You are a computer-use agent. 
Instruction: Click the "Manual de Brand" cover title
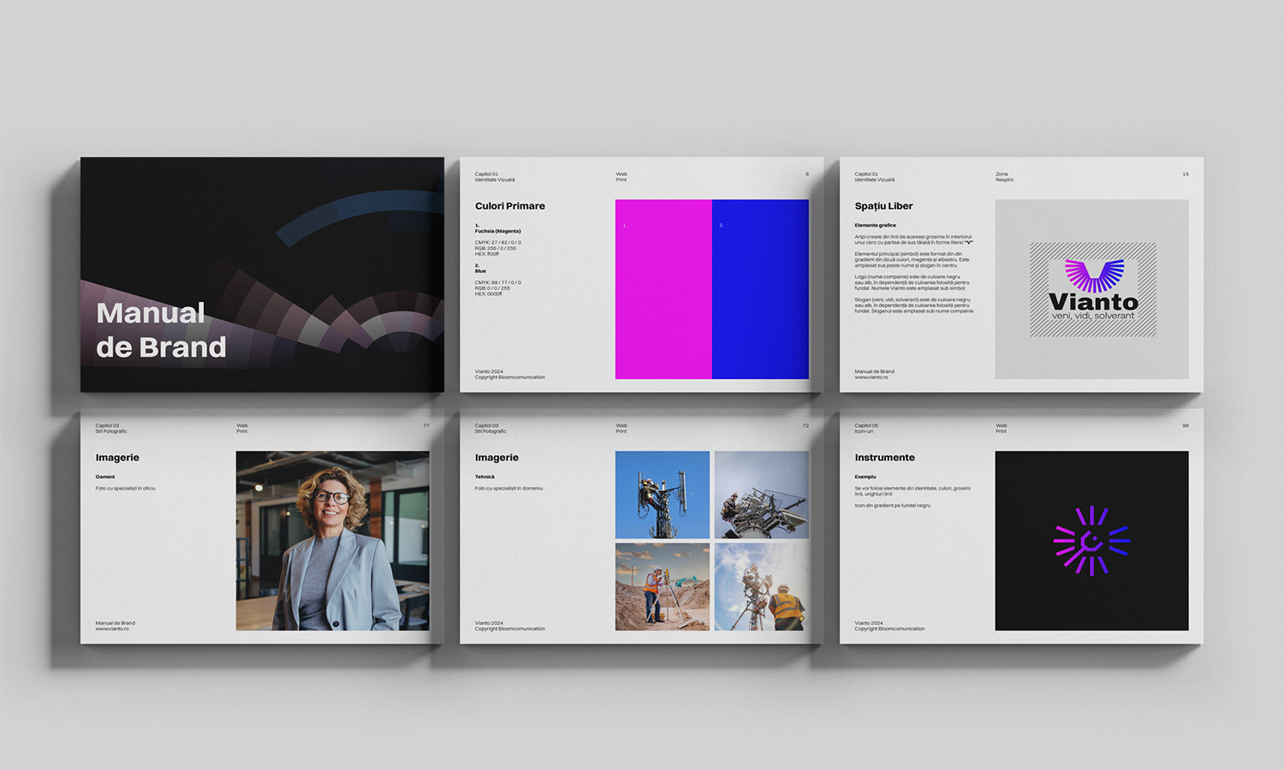point(161,330)
